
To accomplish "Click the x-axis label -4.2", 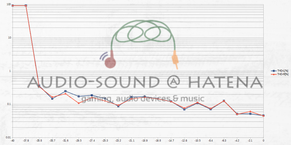I will point(237,141).
